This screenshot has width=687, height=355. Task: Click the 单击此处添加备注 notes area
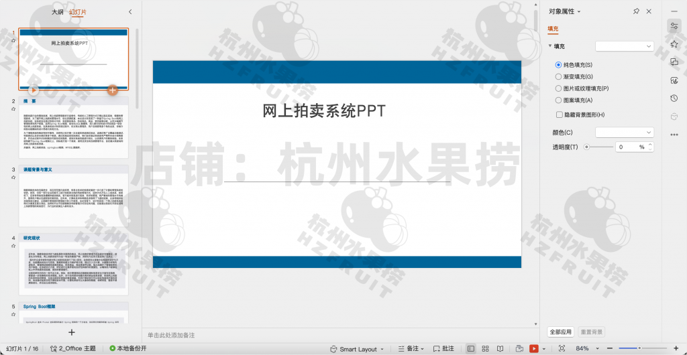tap(171, 336)
